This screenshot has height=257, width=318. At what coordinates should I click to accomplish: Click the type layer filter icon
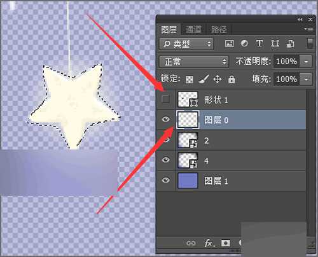click(x=259, y=43)
